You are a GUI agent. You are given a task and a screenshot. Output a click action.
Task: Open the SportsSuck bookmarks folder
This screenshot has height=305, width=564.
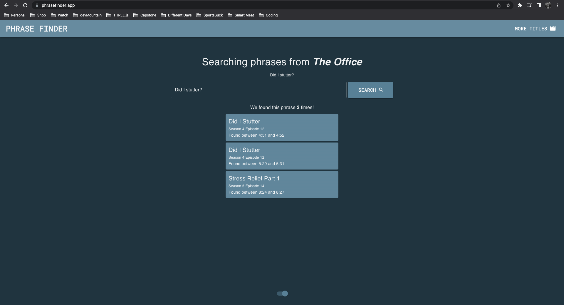point(210,15)
